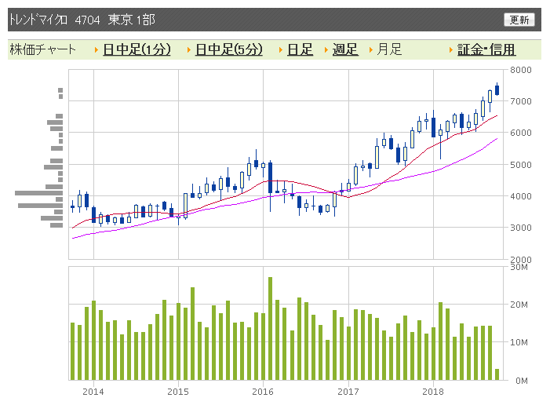This screenshot has width=550, height=416.
Task: Click the 2017 year axis label
Action: point(348,392)
